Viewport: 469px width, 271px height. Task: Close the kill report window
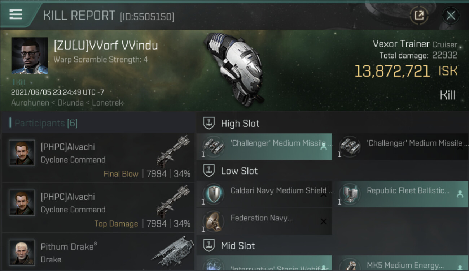coord(451,15)
